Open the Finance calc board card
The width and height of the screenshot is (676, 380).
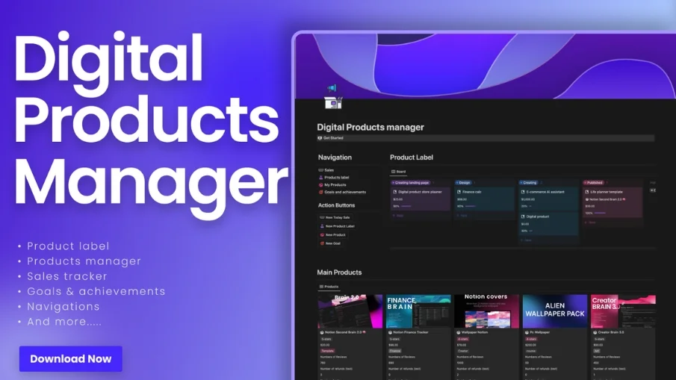point(485,199)
